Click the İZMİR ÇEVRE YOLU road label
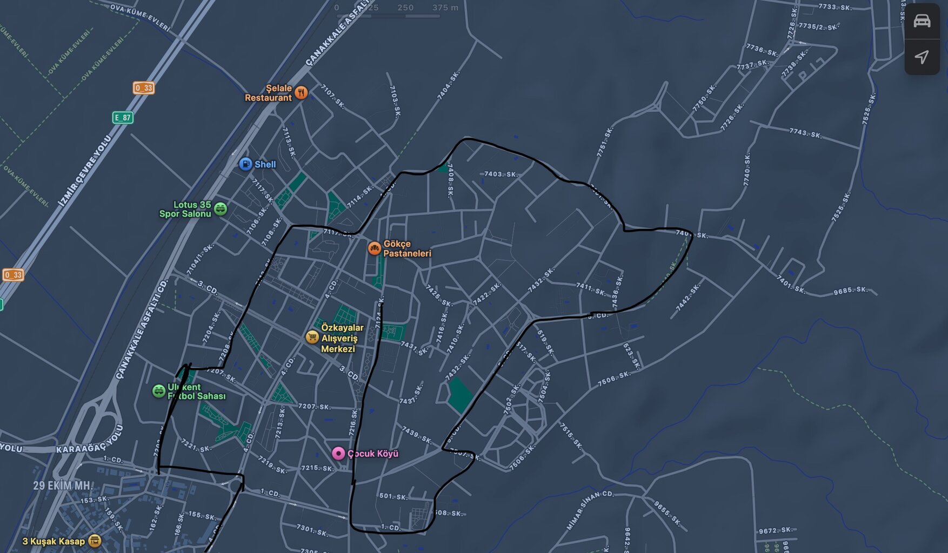The image size is (948, 553). pos(85,171)
